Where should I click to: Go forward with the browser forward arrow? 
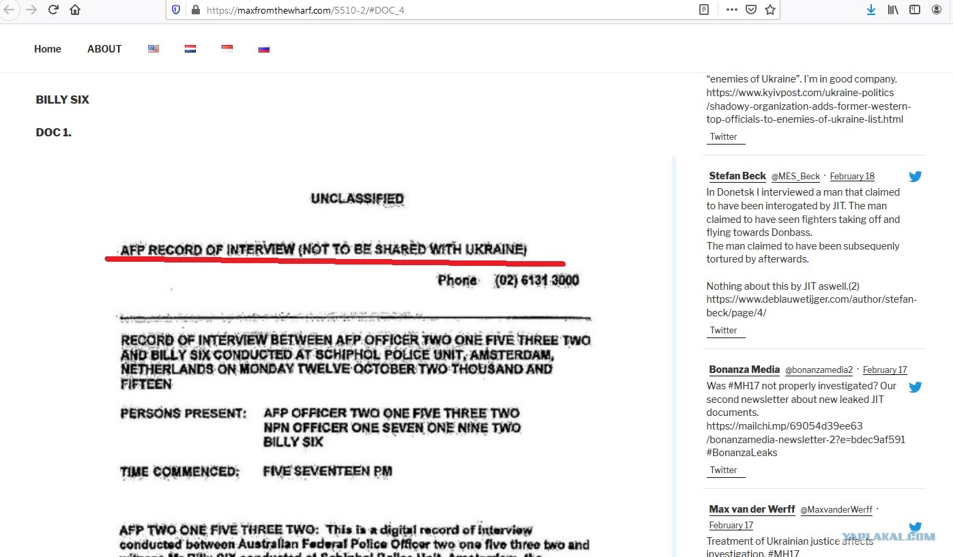coord(31,10)
